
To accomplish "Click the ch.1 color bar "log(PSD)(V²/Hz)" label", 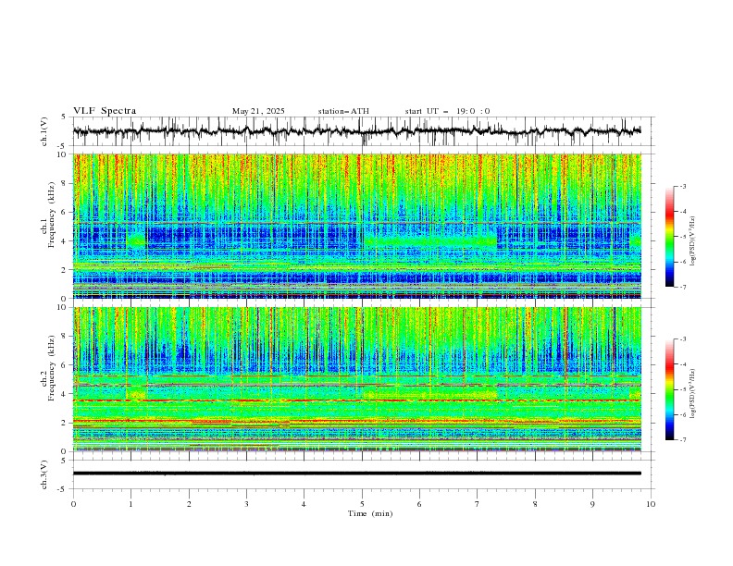I will pos(693,241).
